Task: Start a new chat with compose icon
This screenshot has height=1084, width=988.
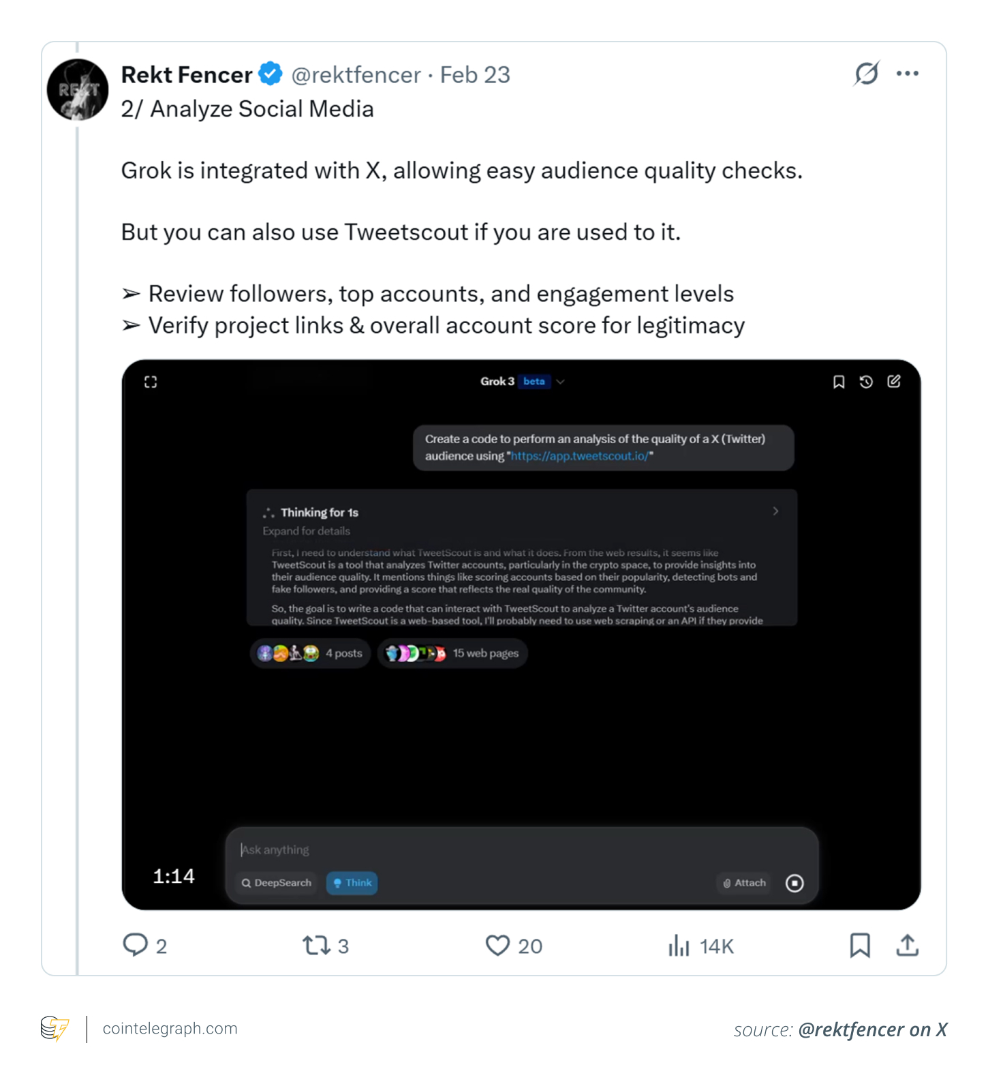Action: (x=894, y=382)
